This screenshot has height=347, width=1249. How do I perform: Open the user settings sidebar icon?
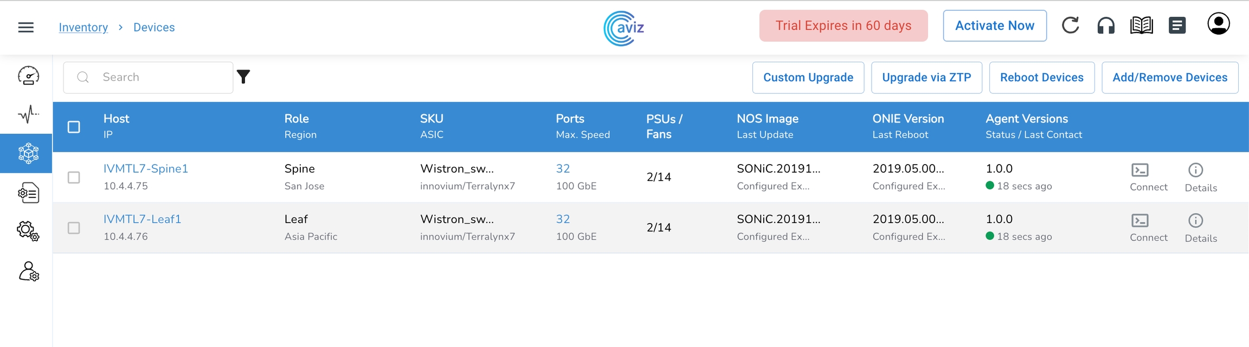pos(28,271)
